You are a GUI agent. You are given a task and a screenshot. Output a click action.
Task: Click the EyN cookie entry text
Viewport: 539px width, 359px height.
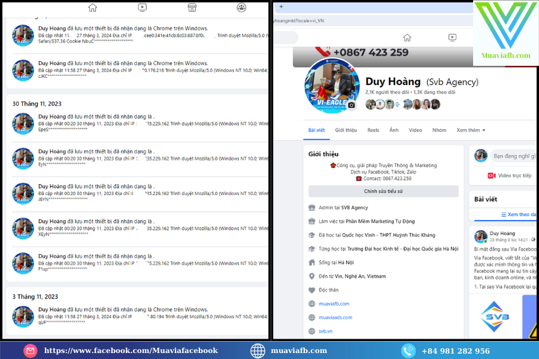point(62,165)
